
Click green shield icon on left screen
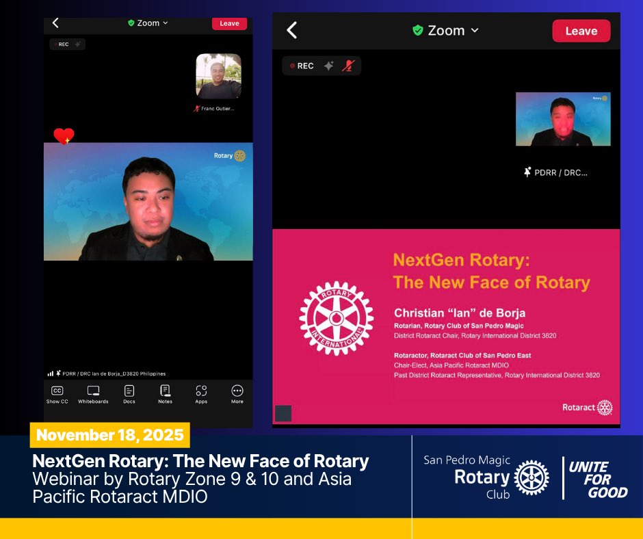(131, 23)
